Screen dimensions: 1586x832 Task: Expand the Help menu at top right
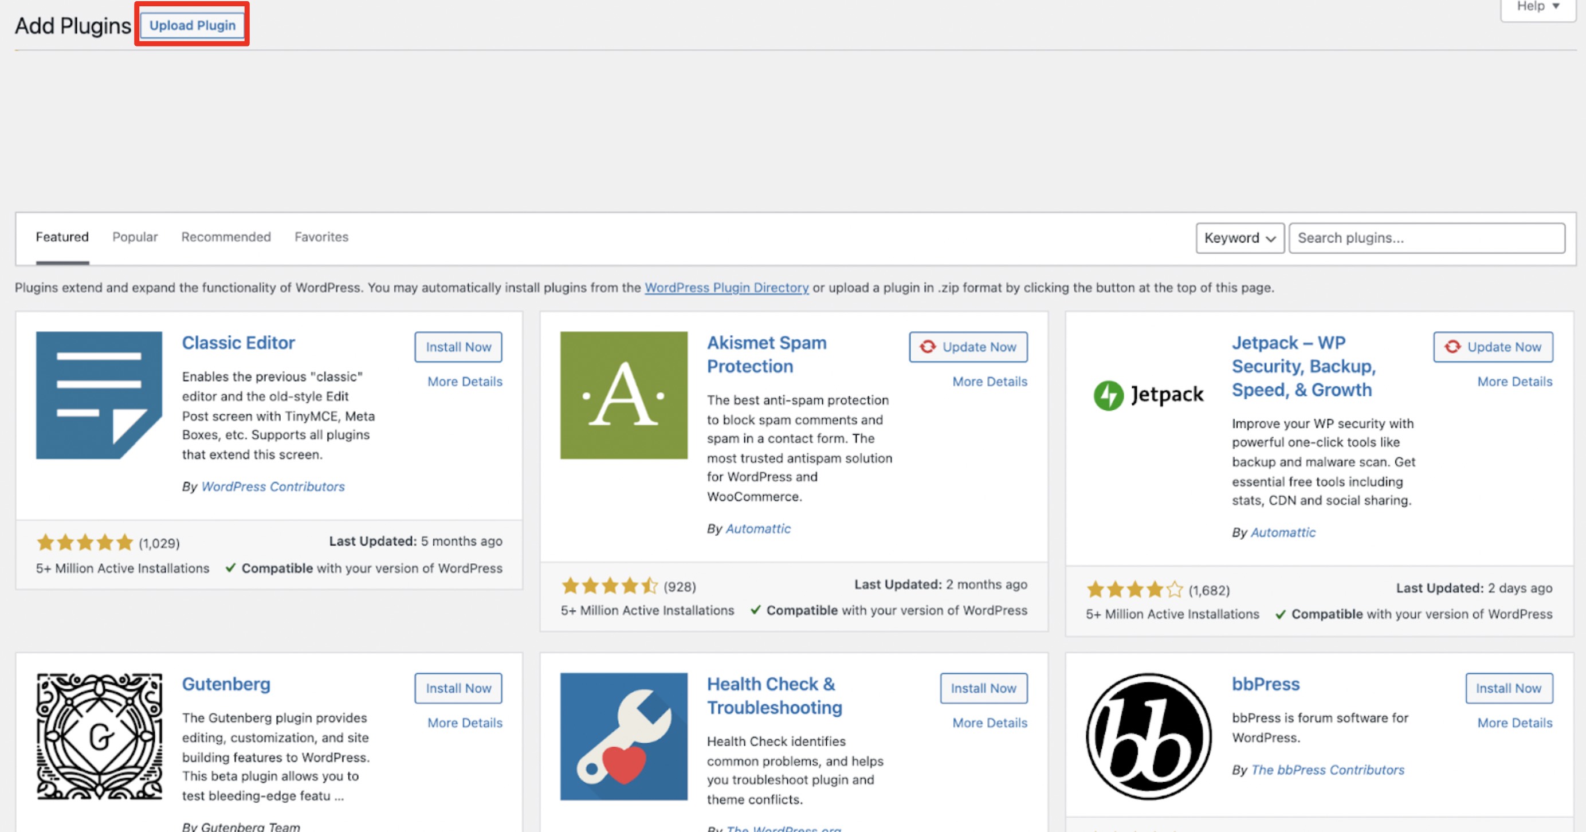[1538, 7]
